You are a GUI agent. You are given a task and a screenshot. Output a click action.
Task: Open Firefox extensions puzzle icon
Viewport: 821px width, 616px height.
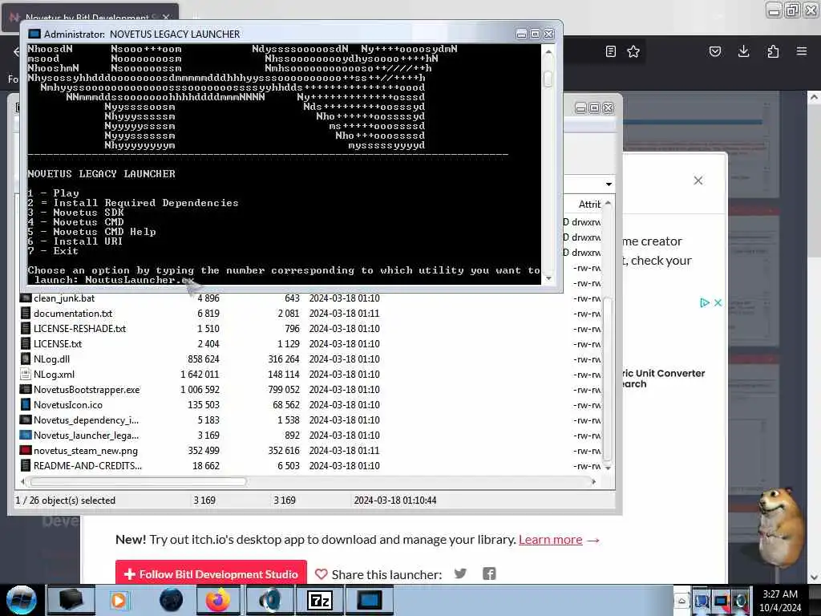click(x=773, y=51)
